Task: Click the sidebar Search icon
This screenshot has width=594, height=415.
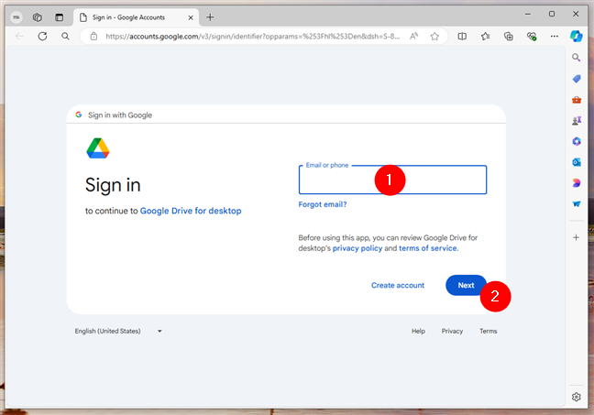Action: click(577, 58)
